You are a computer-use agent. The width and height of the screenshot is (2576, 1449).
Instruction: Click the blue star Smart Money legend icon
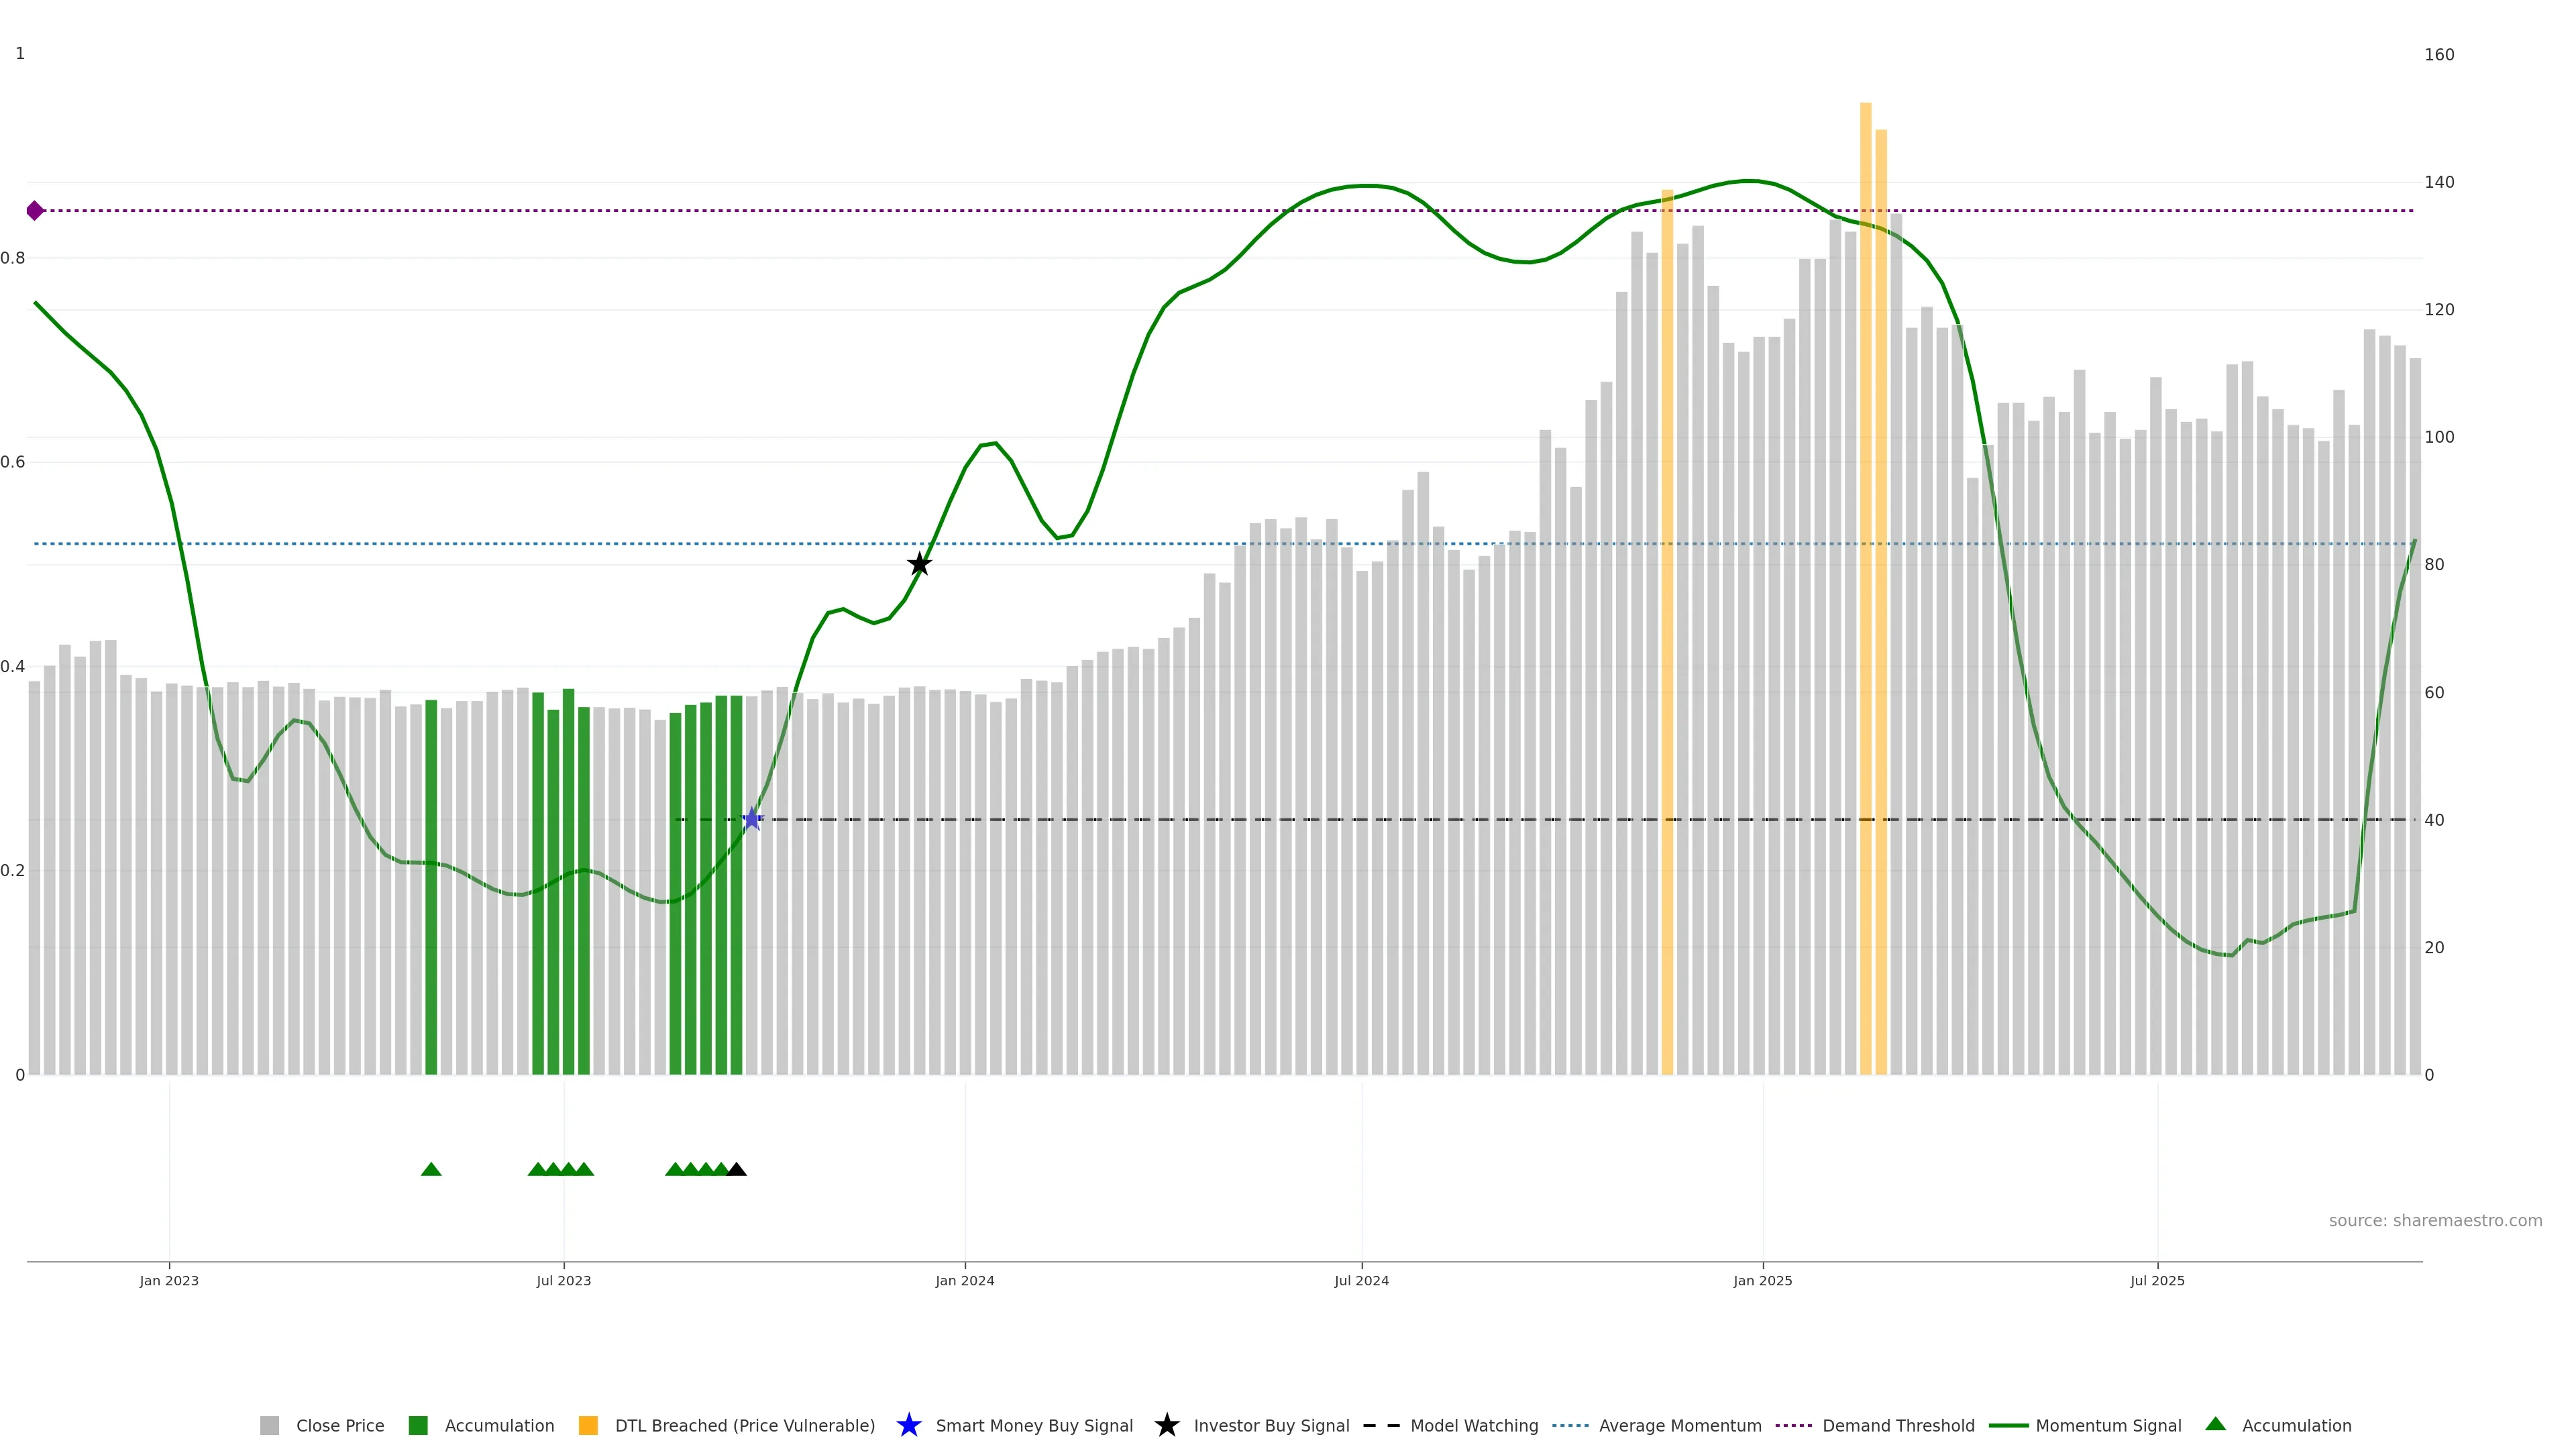[909, 1425]
